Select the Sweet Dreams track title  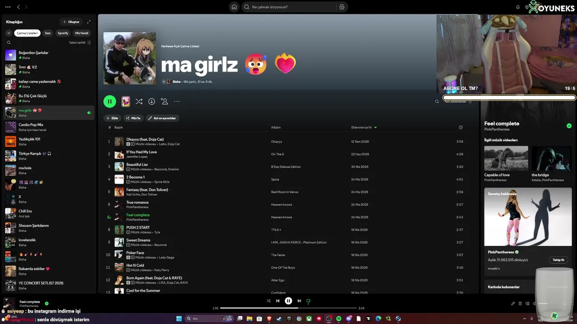(138, 240)
